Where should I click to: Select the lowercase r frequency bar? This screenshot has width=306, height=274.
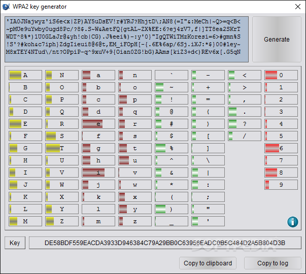point(135,124)
